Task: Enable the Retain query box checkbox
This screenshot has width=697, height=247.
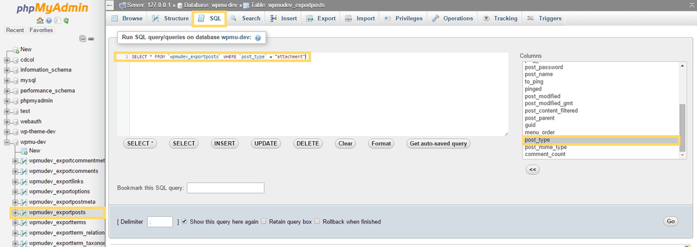Action: (x=264, y=221)
